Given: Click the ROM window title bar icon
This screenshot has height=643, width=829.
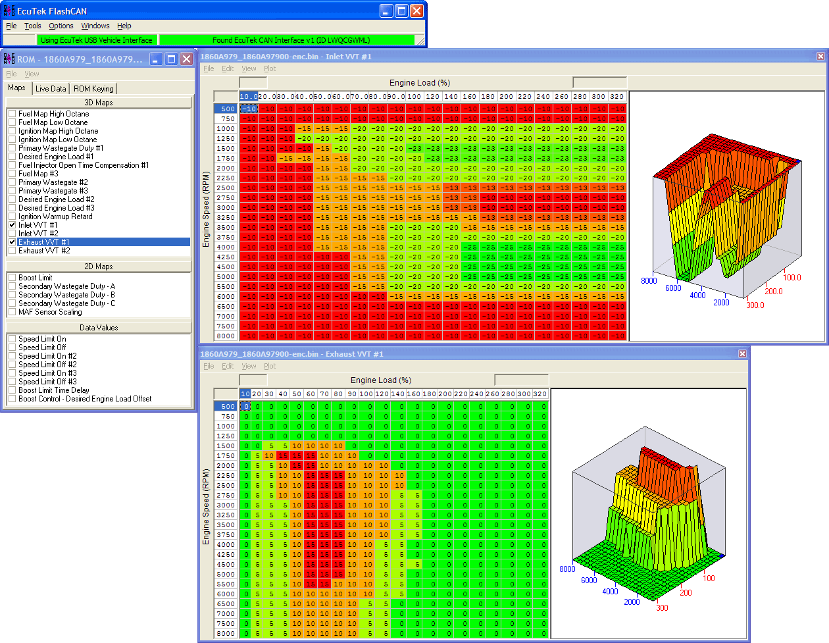Looking at the screenshot, I should 9,59.
